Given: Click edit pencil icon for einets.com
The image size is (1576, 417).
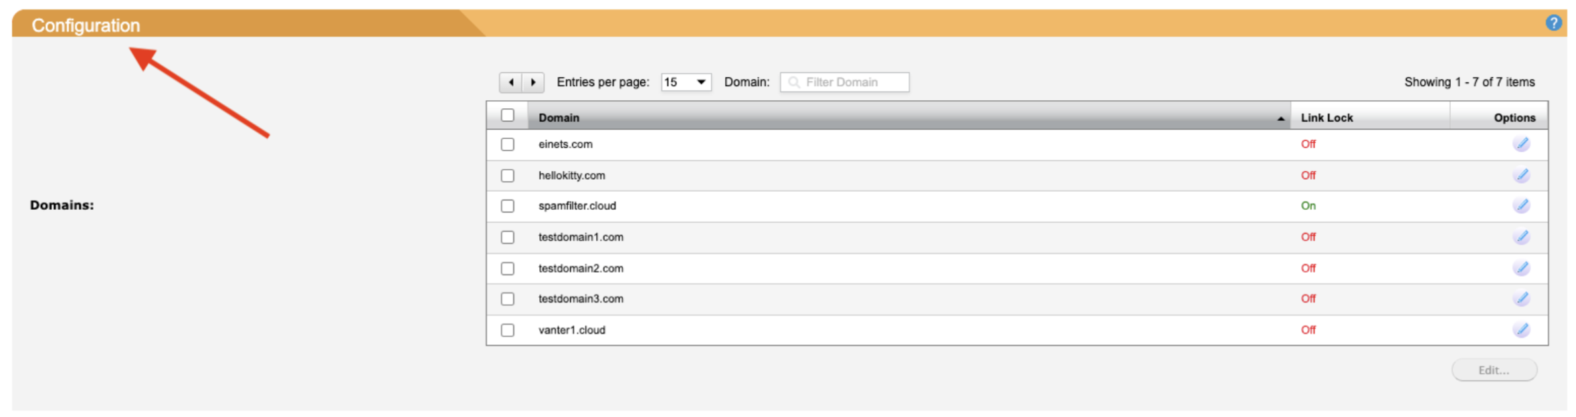Looking at the screenshot, I should [x=1521, y=144].
